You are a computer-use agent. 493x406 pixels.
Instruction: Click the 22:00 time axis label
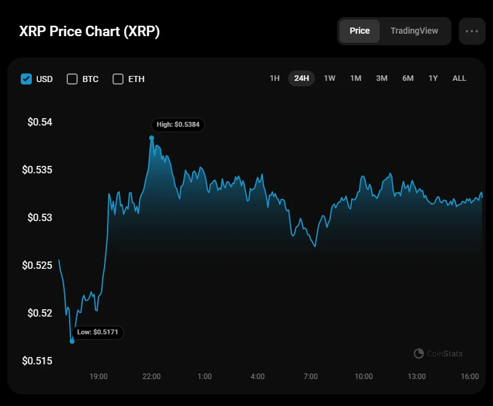click(x=152, y=376)
